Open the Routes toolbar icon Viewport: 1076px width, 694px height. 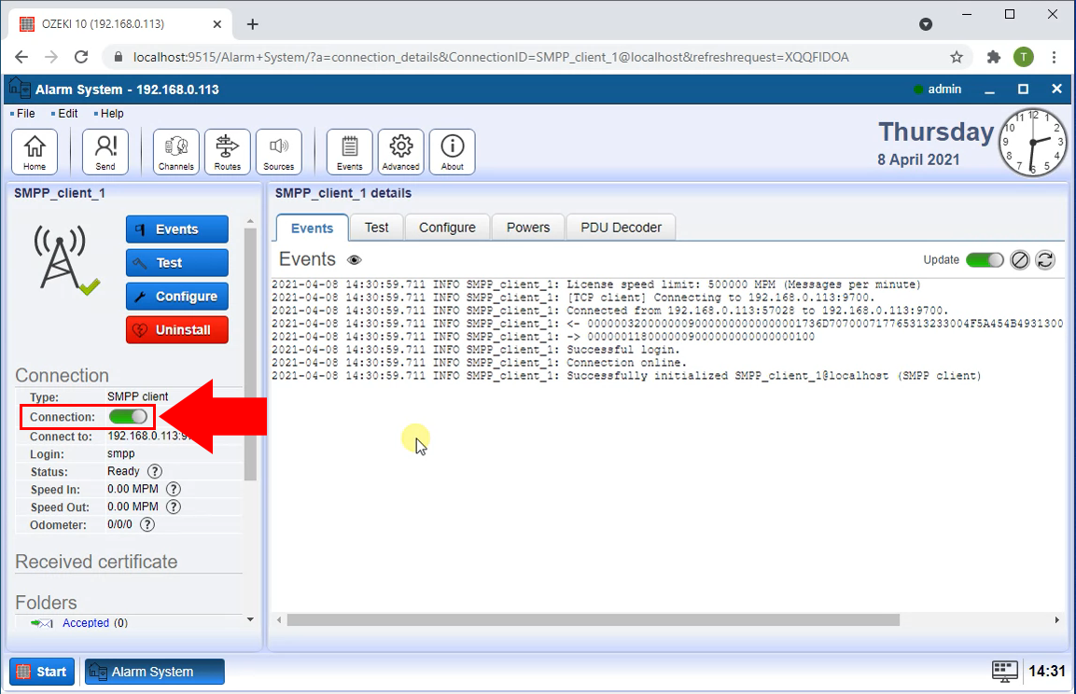(x=227, y=151)
